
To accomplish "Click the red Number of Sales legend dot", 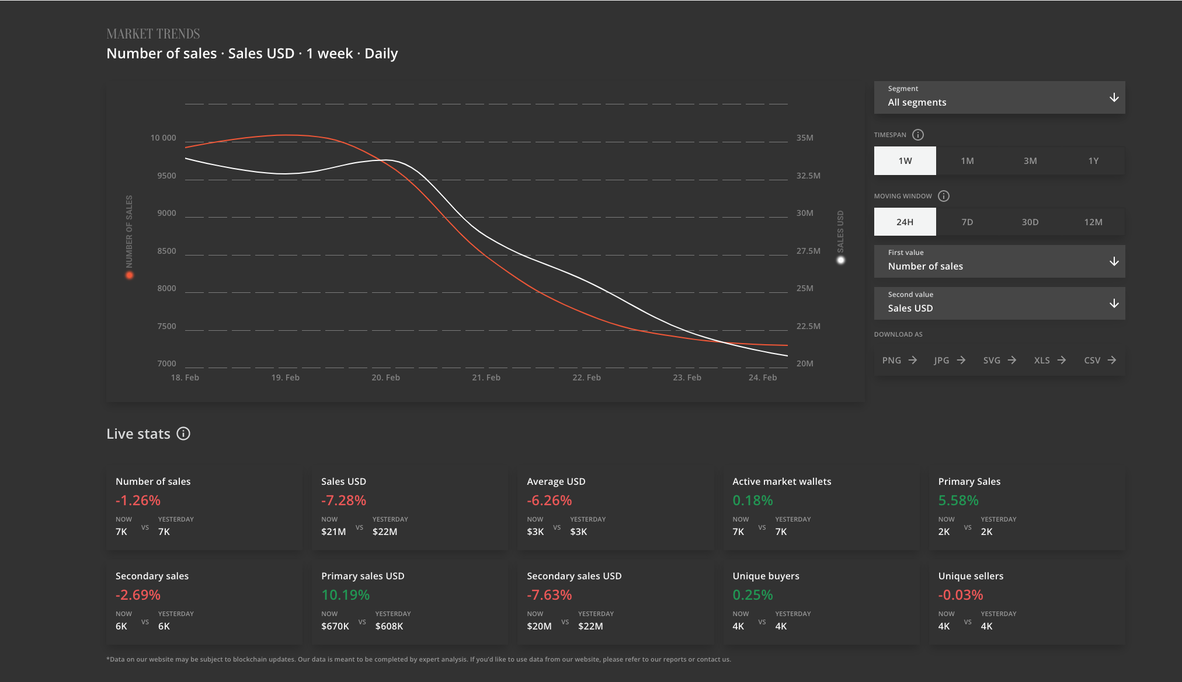I will [130, 275].
